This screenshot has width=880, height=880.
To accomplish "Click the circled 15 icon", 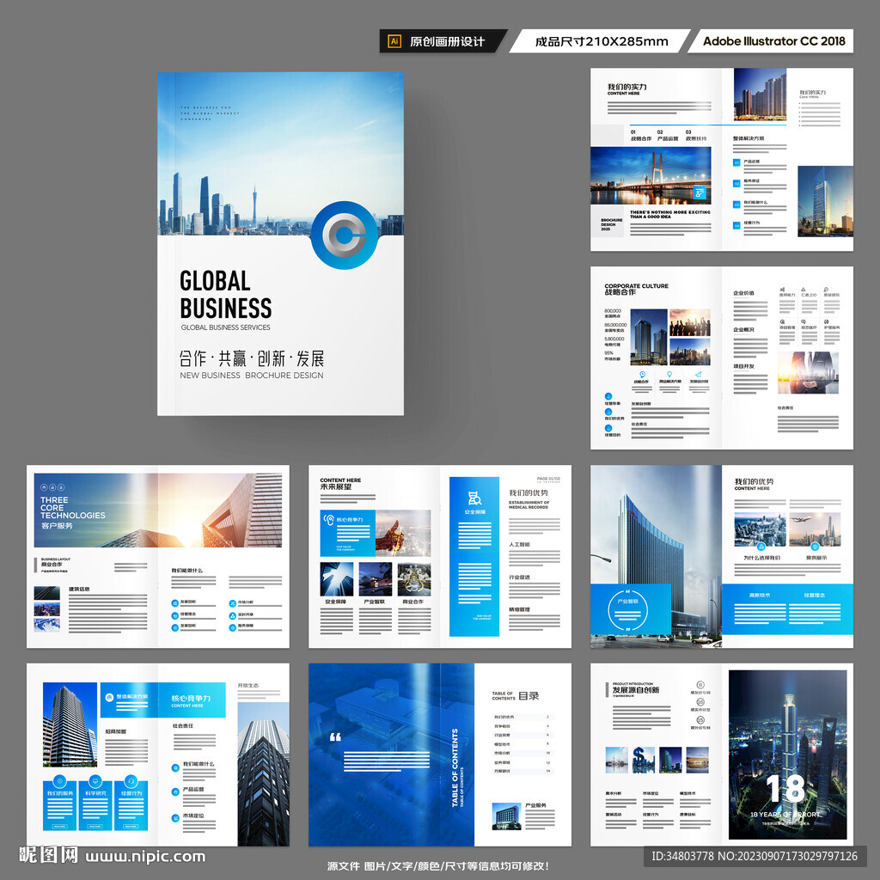I will (700, 720).
